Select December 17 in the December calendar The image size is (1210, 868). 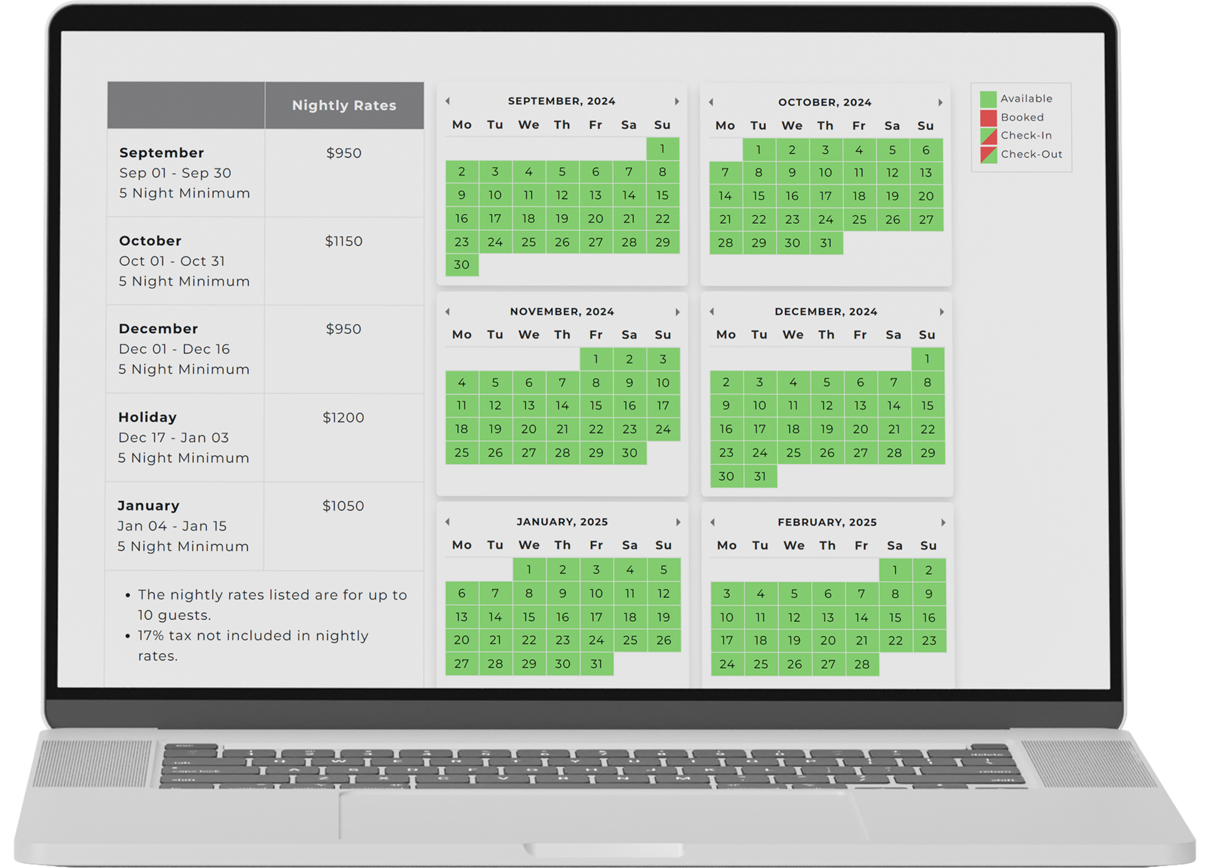coord(760,430)
